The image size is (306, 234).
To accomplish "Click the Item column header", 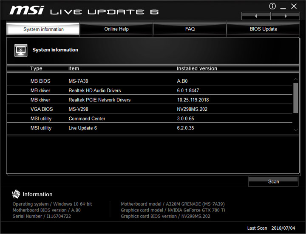I will click(74, 68).
